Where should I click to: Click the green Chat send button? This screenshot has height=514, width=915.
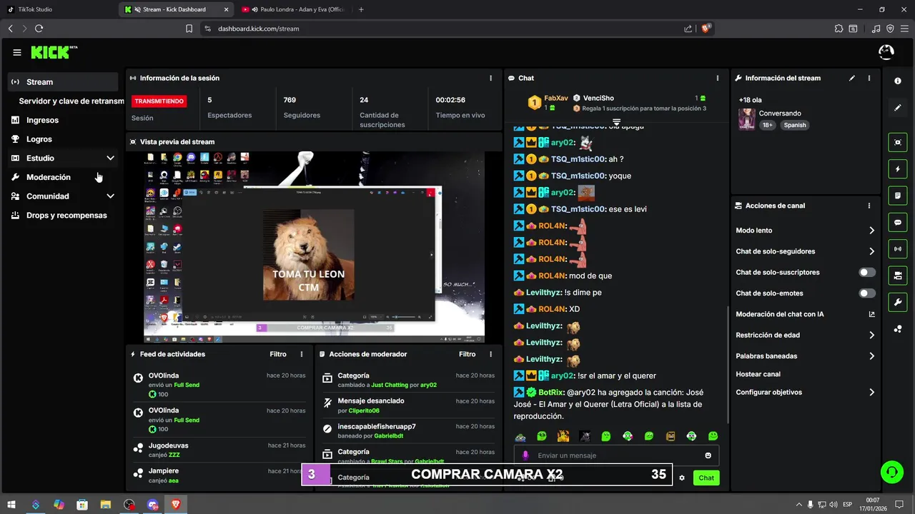click(x=706, y=478)
